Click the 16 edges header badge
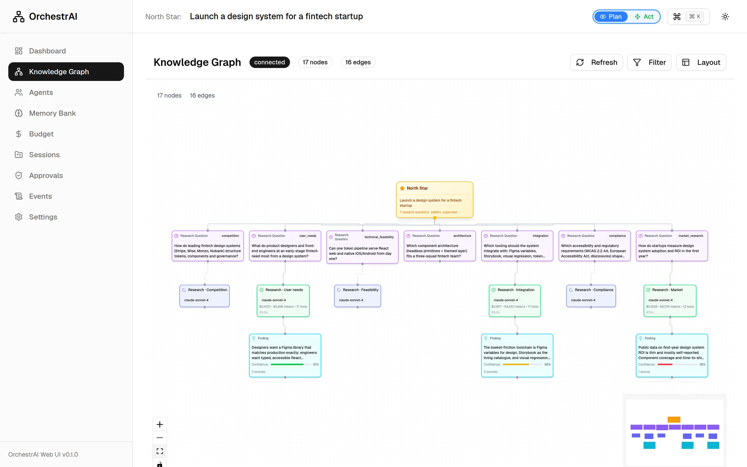The width and height of the screenshot is (747, 467). 358,62
